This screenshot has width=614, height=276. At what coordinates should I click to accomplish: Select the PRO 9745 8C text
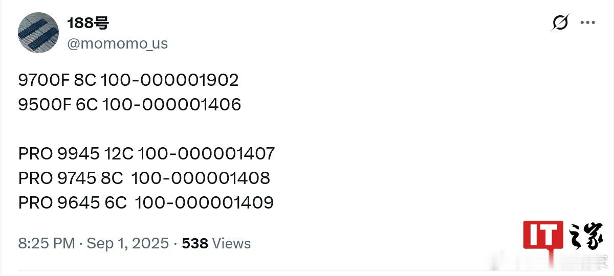coord(71,178)
